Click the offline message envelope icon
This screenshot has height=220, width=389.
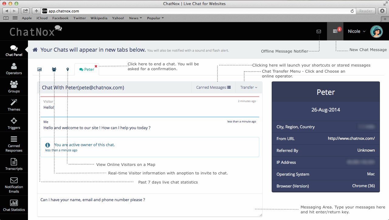pyautogui.click(x=319, y=31)
